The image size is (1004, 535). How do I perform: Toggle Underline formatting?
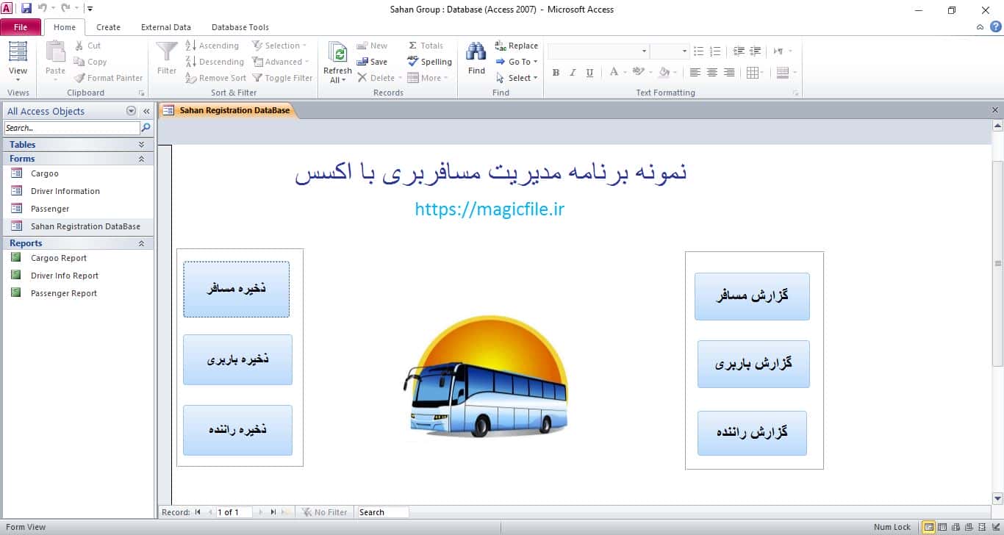tap(589, 73)
